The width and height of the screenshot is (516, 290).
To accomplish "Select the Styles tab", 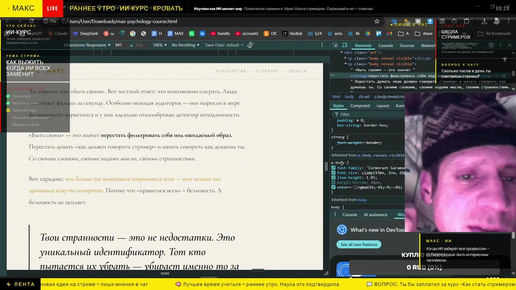I will point(338,106).
